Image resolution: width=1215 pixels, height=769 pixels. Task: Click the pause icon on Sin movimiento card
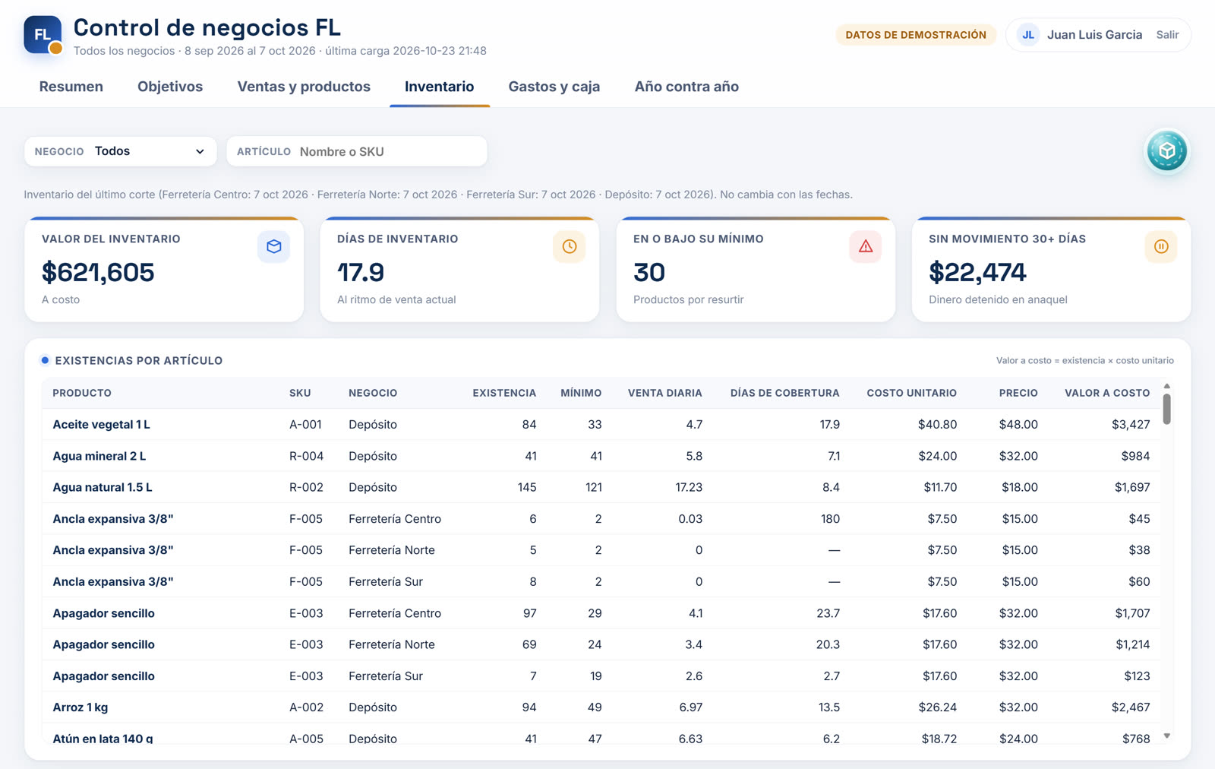(x=1160, y=246)
